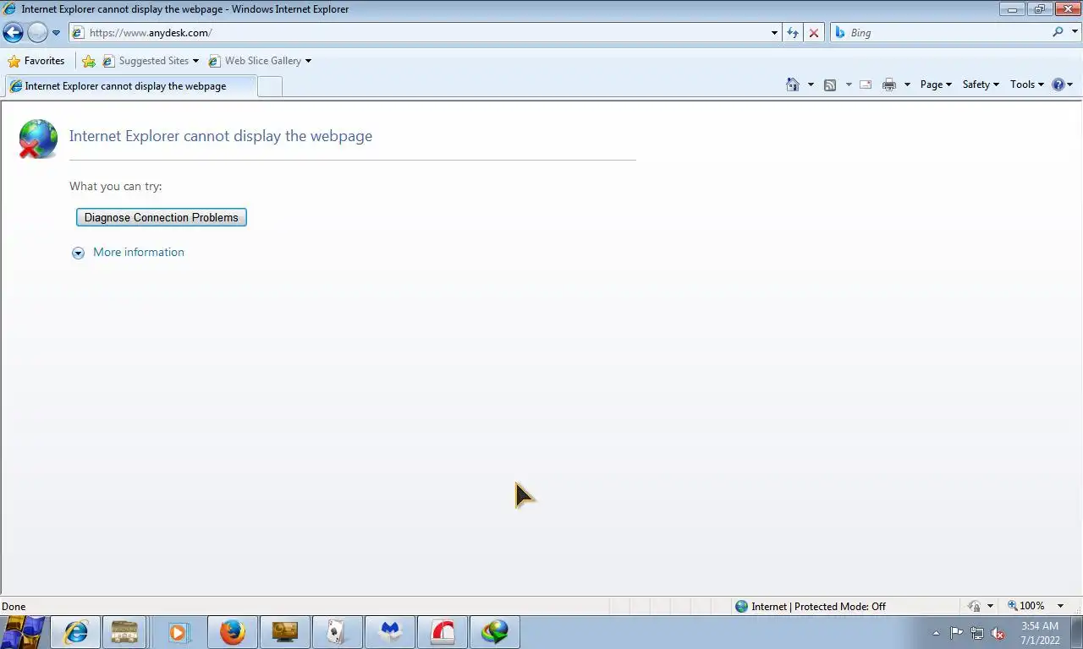Open the recent pages dropdown
The width and height of the screenshot is (1083, 649).
point(56,33)
